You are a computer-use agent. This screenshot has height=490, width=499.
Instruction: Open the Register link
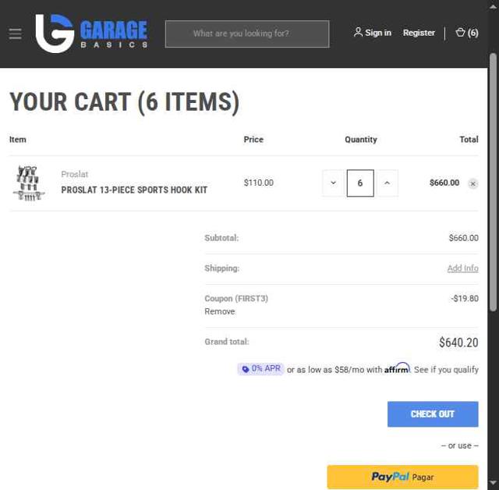419,33
